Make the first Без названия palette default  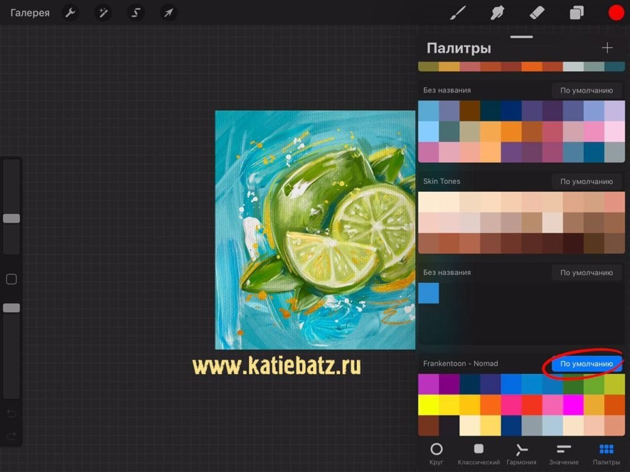pyautogui.click(x=586, y=91)
